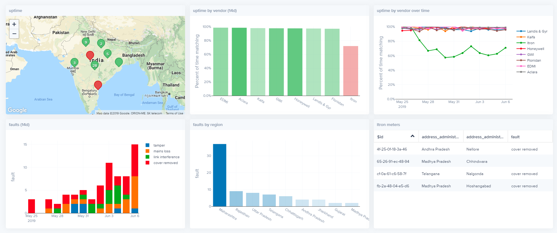Select table row 4f-25-0f-18-3a-46
The width and height of the screenshot is (557, 233).
[x=463, y=149]
